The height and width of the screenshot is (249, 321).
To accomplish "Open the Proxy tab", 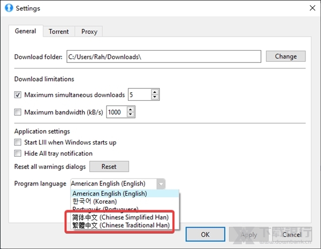I will (89, 31).
